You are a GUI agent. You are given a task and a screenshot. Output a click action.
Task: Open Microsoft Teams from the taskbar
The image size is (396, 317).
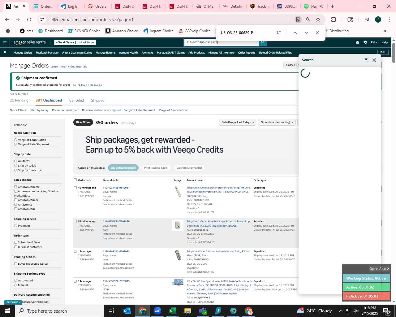point(203,311)
